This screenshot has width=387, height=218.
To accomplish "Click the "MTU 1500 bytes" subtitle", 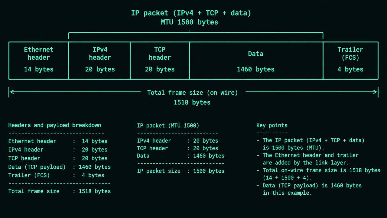I will point(189,22).
